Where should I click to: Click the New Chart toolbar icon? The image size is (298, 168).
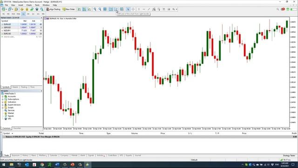3,9
